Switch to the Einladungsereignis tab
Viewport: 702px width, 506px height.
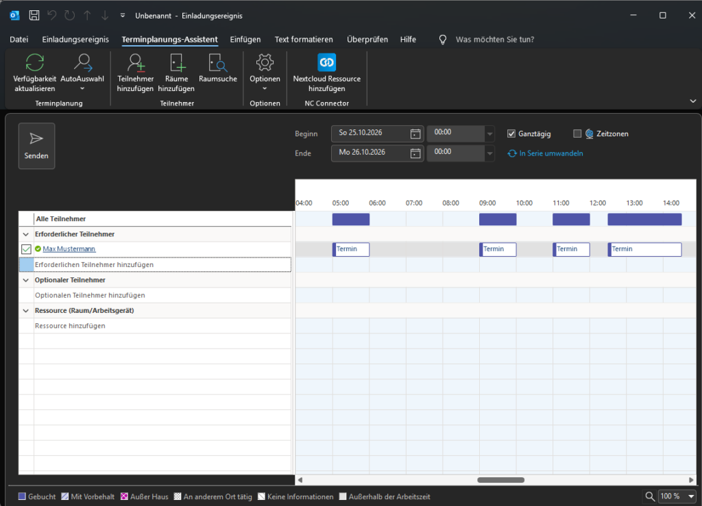[75, 39]
